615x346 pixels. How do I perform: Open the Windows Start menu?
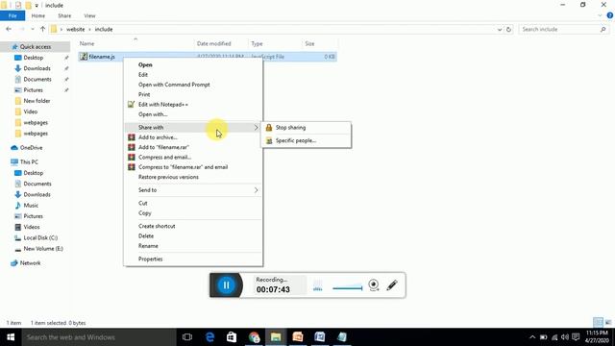click(11, 337)
